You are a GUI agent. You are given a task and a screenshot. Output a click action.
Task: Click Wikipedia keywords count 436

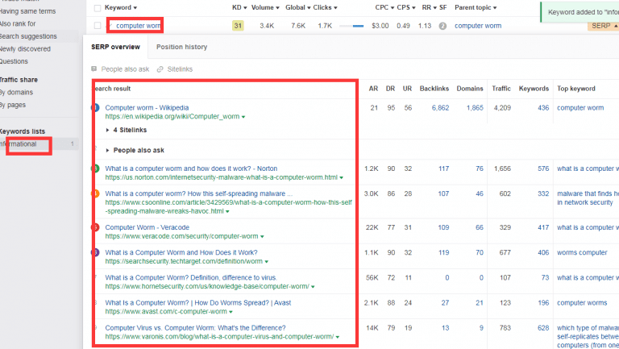[543, 108]
